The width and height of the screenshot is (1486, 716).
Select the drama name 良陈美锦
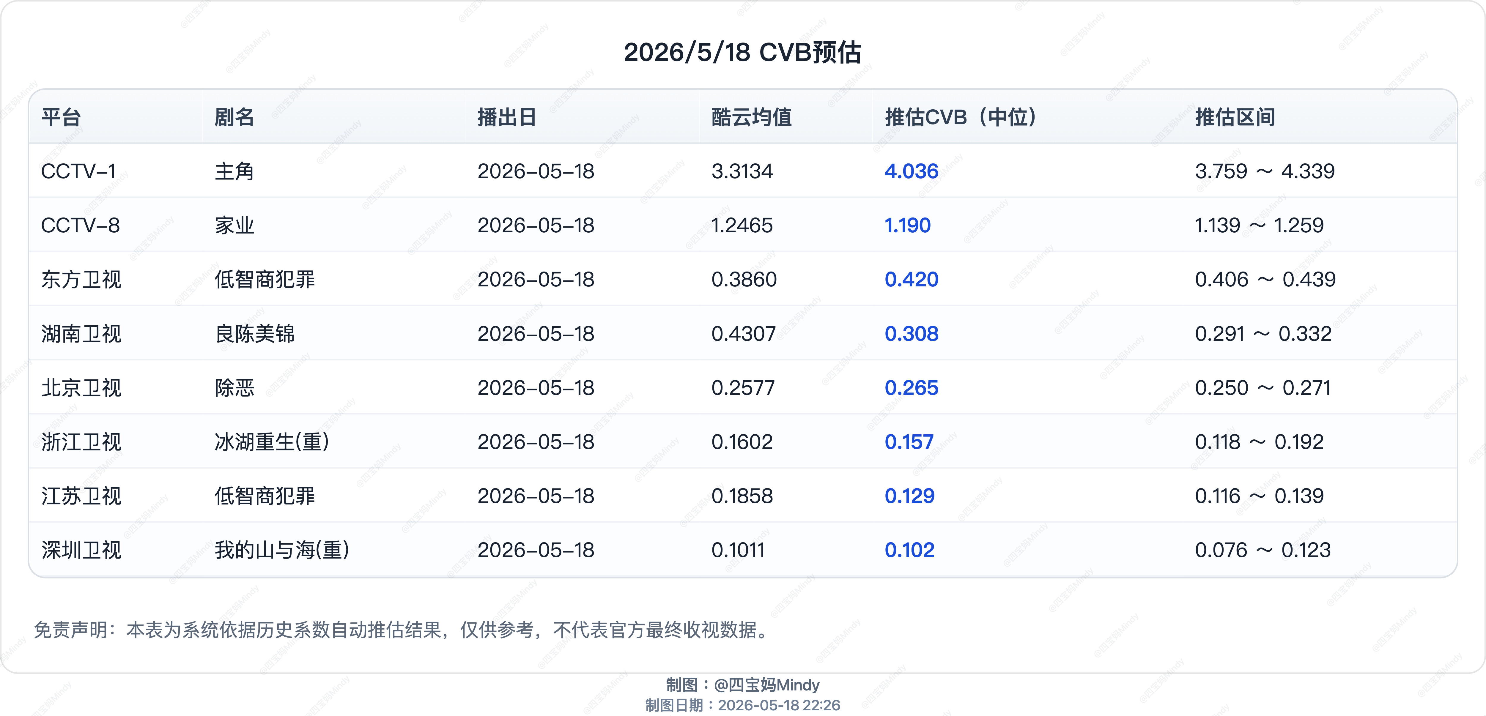tap(254, 334)
